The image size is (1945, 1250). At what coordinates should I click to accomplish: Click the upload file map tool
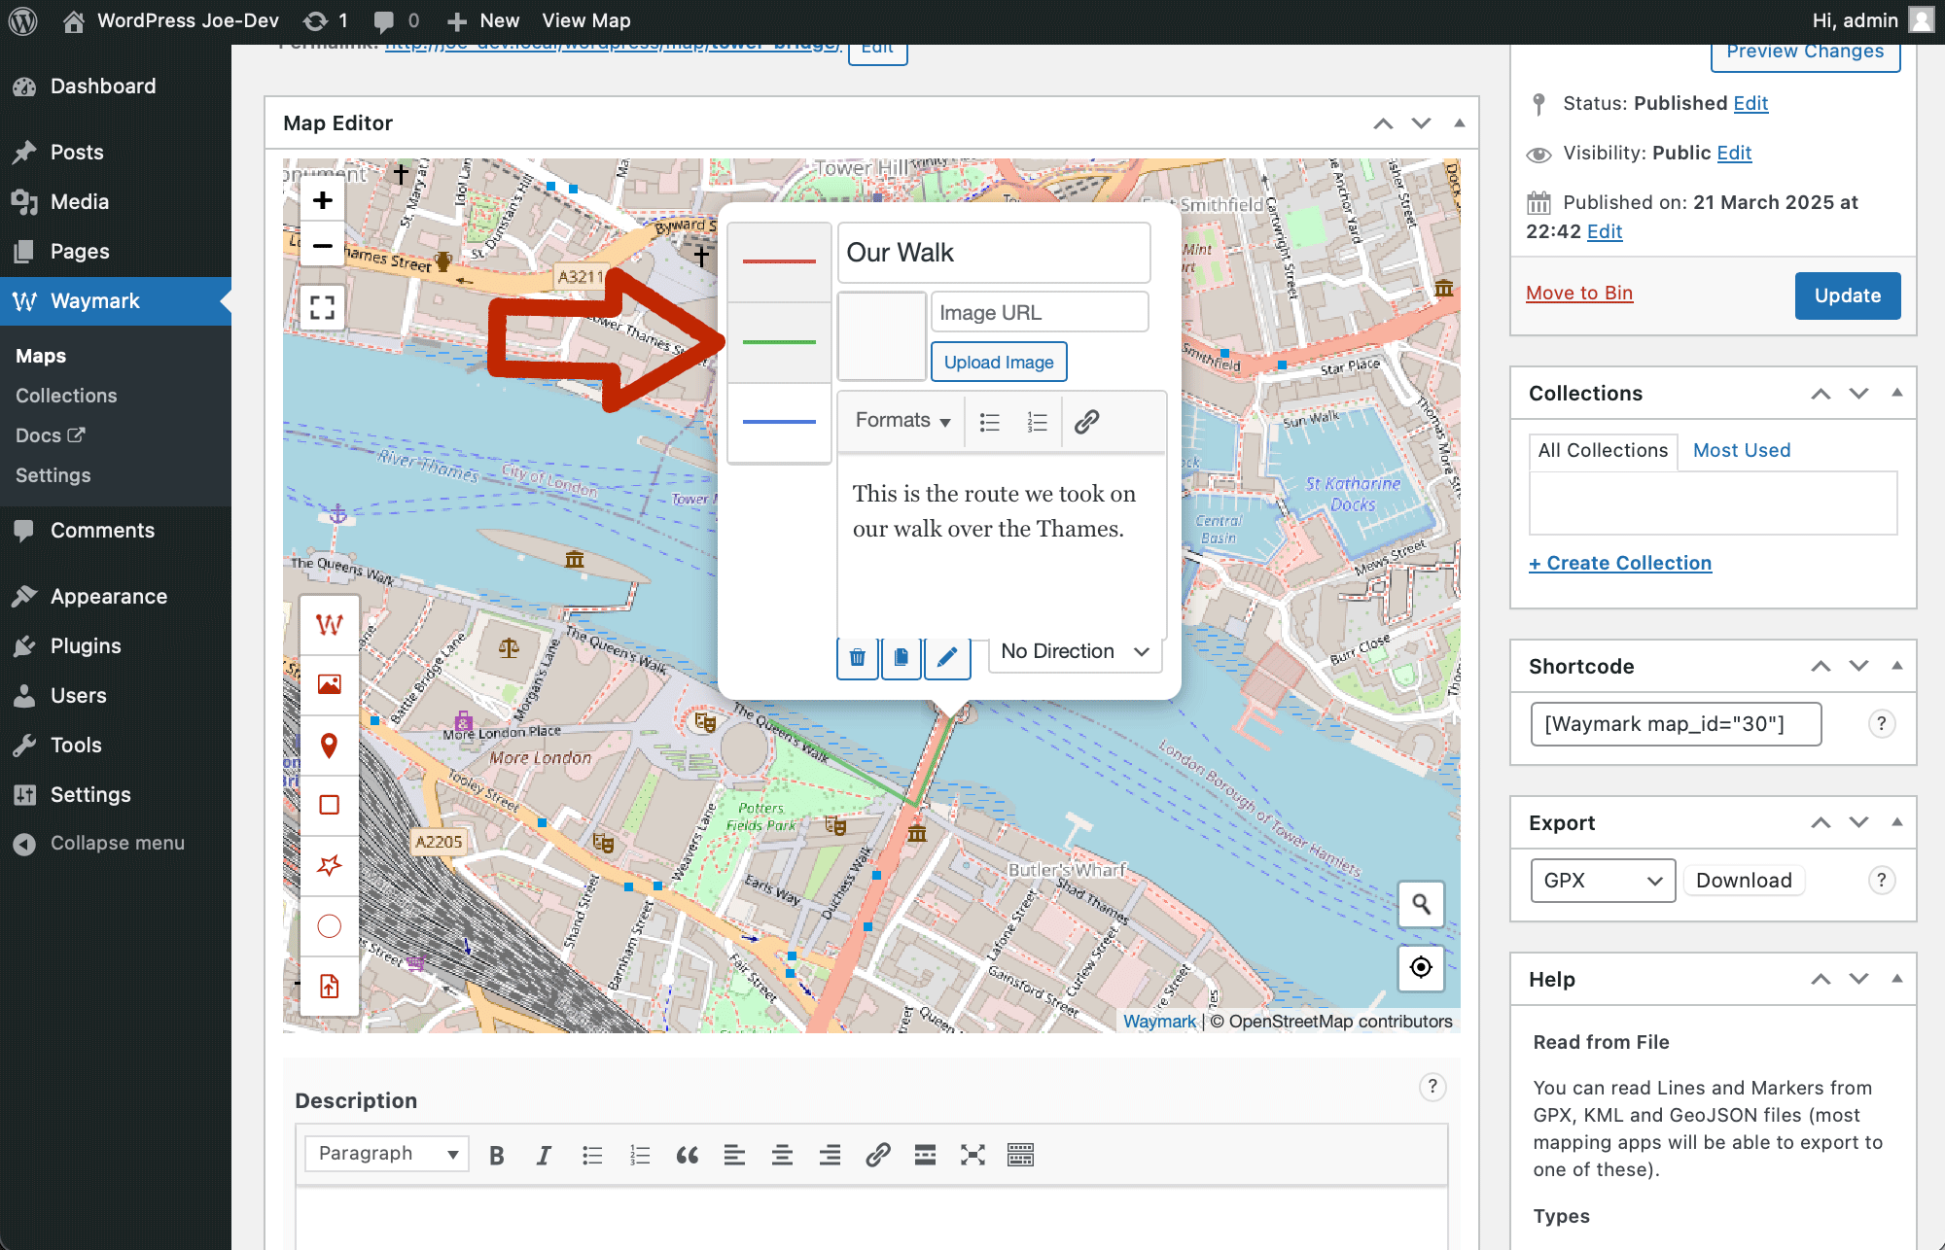(x=330, y=987)
